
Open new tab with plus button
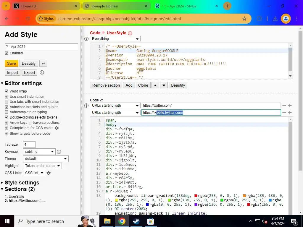227,6
